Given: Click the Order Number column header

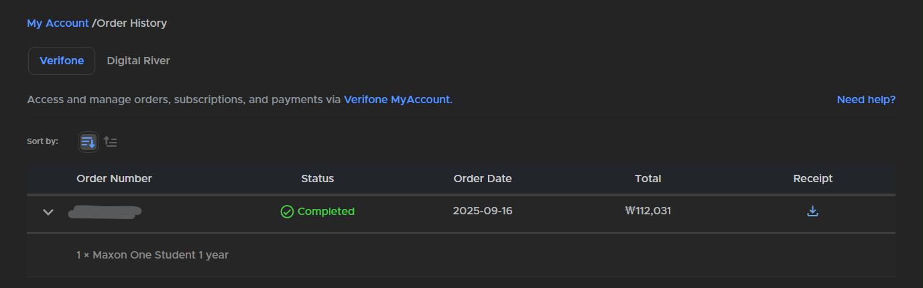Looking at the screenshot, I should [x=114, y=178].
